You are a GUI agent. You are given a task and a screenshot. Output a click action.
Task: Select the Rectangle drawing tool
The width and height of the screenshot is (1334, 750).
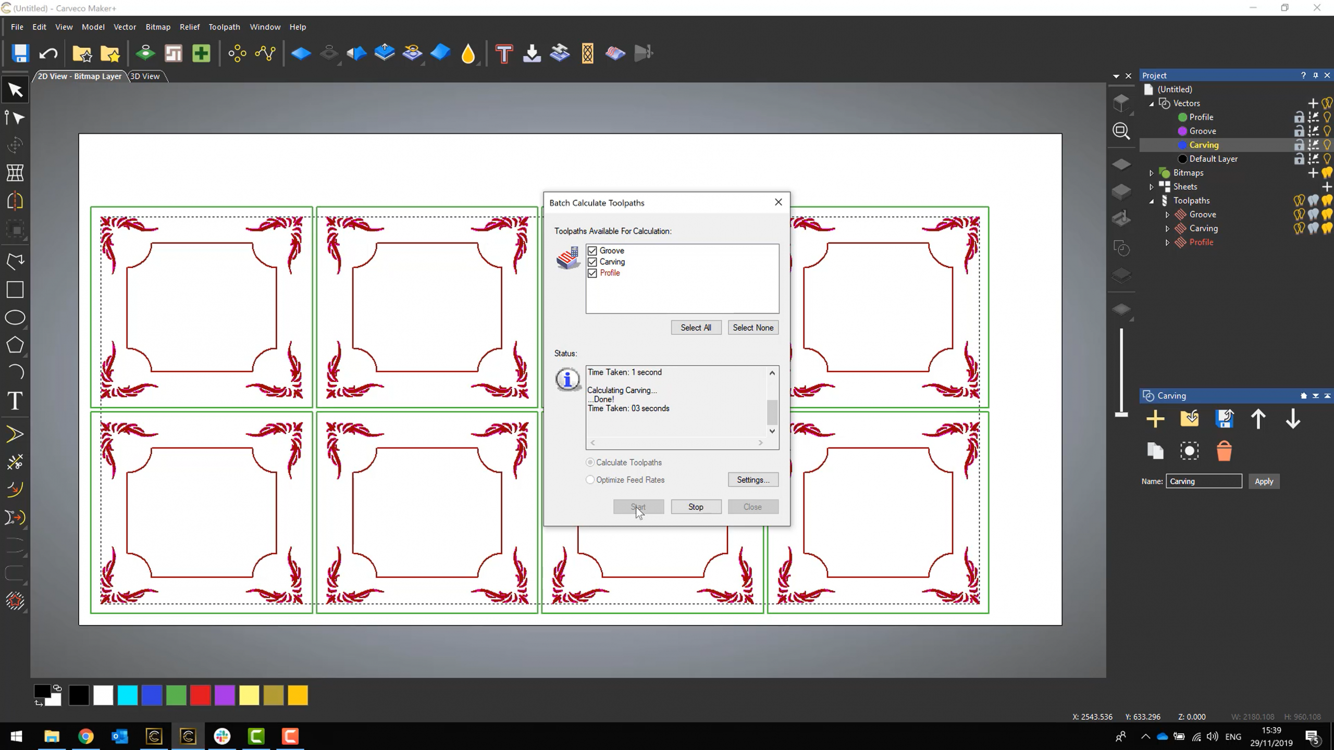(x=15, y=290)
